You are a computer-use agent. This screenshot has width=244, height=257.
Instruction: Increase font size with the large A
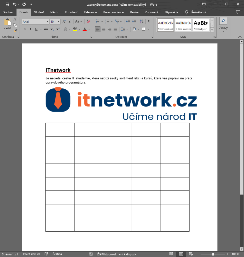[x=64, y=22]
